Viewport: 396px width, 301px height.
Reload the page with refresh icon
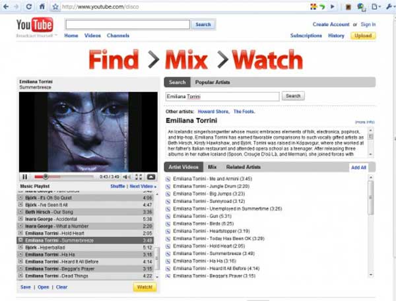click(29, 7)
